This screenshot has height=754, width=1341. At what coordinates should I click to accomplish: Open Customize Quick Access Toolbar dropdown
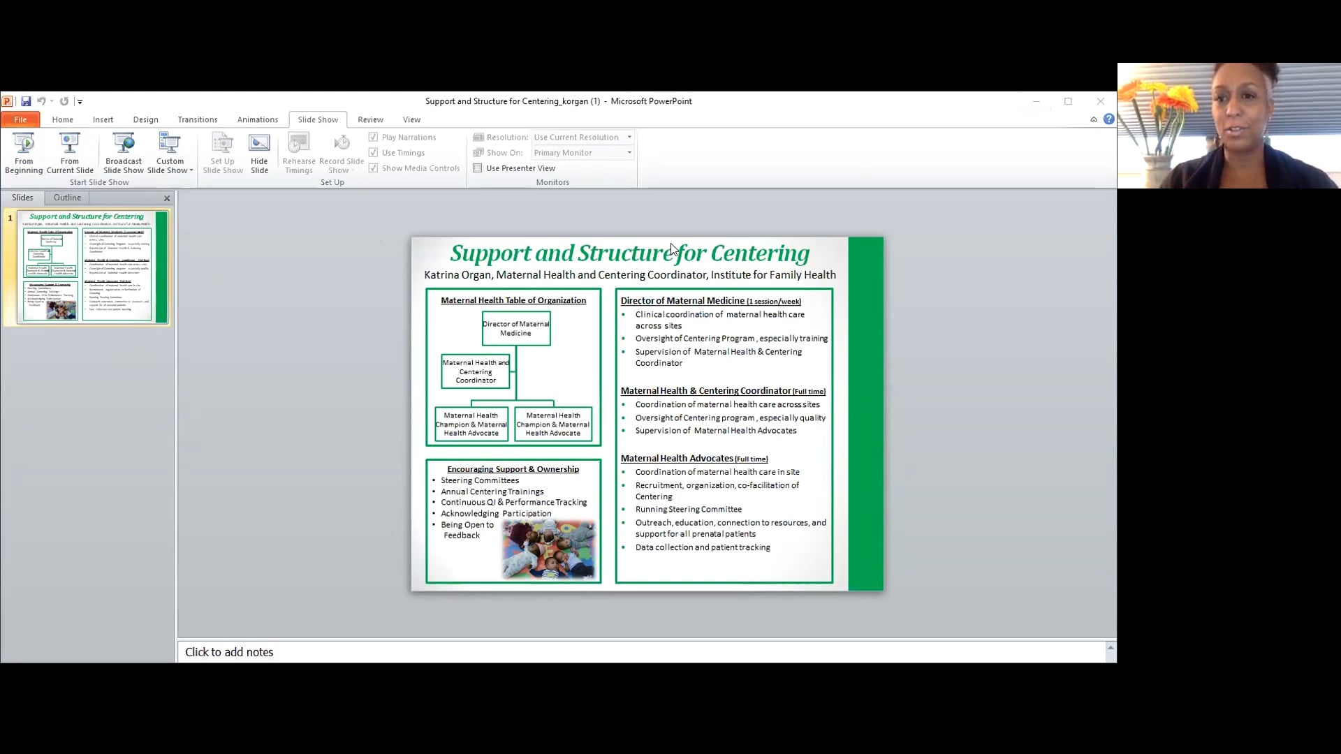coord(80,102)
